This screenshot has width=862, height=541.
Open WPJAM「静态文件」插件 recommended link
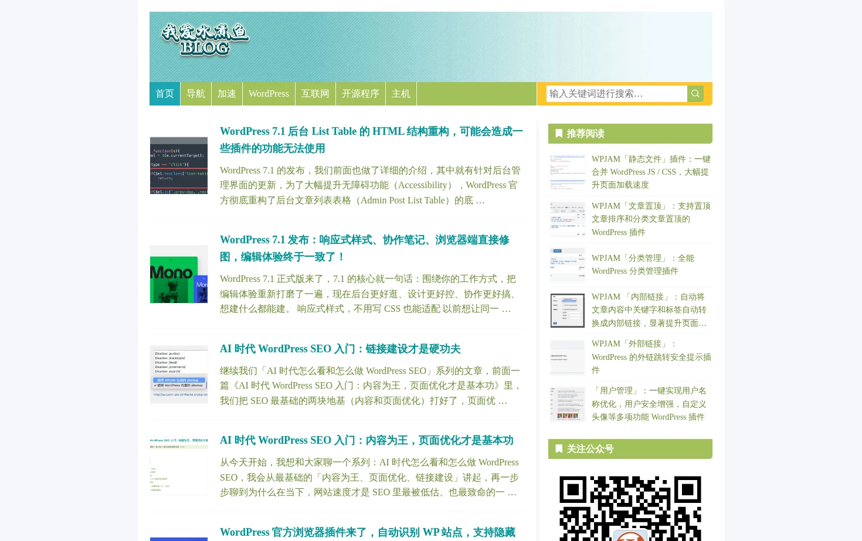pyautogui.click(x=651, y=172)
